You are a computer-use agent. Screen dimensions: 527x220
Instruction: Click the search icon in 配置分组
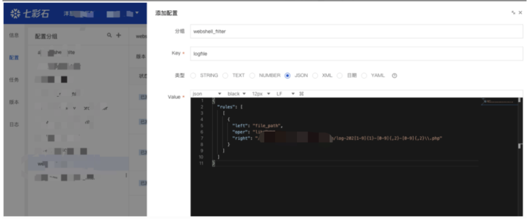point(109,35)
